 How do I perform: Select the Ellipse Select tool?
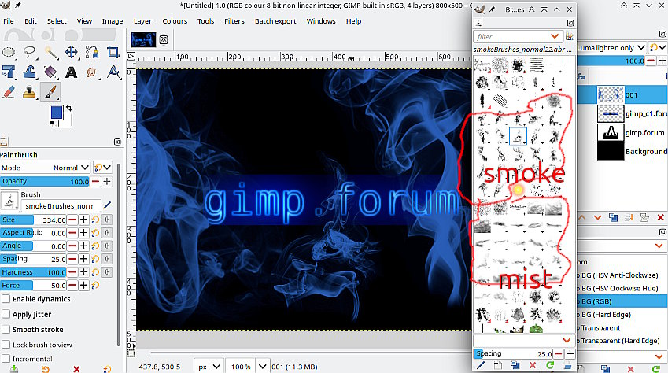[x=9, y=53]
